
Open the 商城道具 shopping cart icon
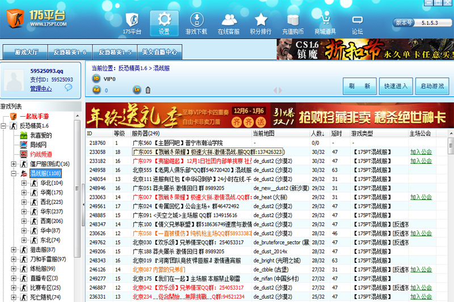click(325, 19)
